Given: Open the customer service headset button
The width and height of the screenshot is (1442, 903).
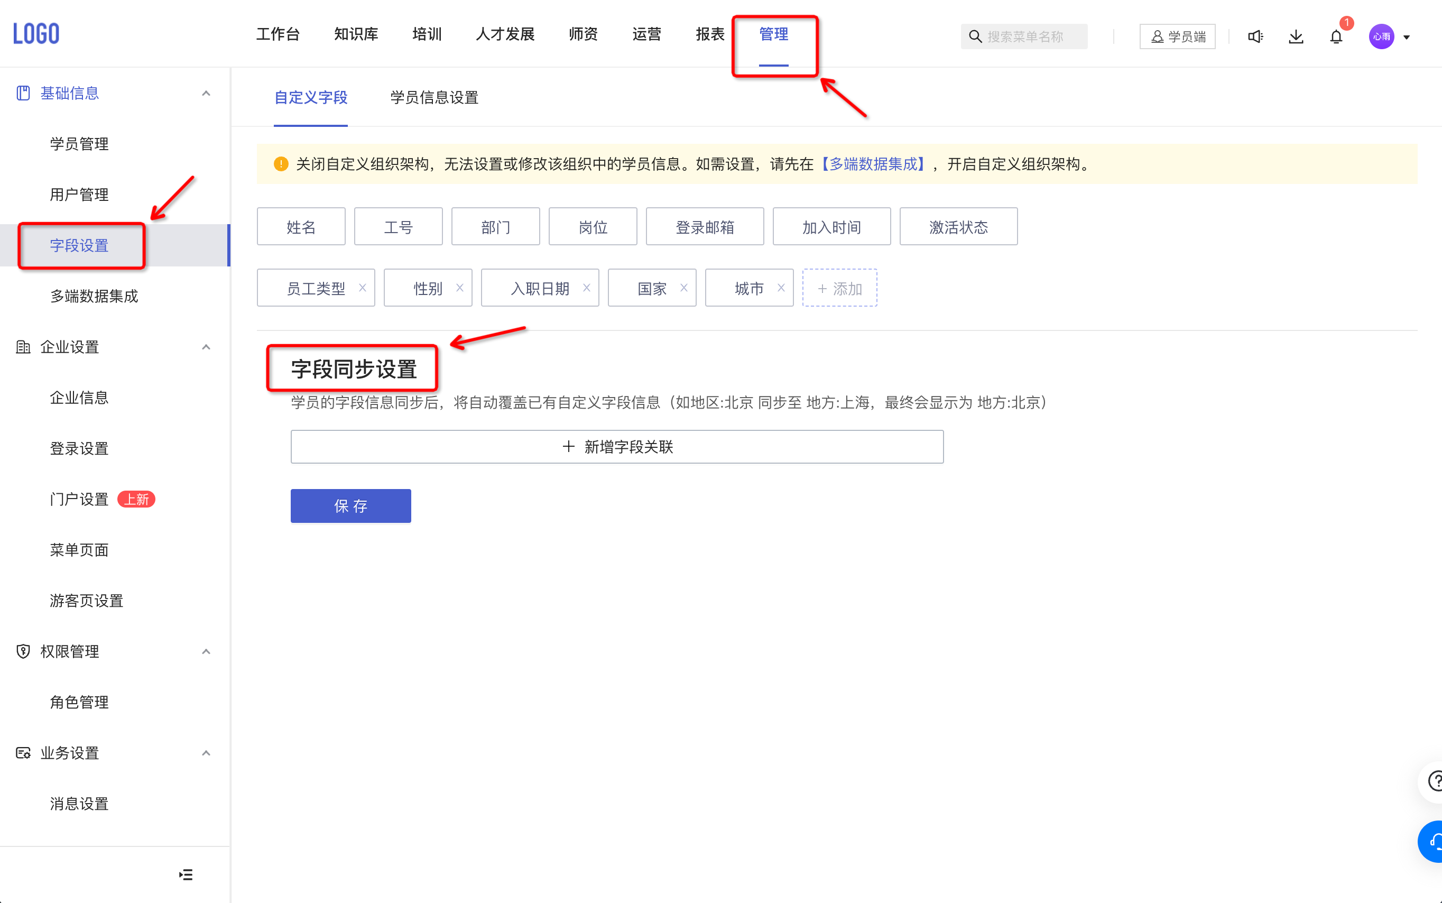Looking at the screenshot, I should point(1434,842).
